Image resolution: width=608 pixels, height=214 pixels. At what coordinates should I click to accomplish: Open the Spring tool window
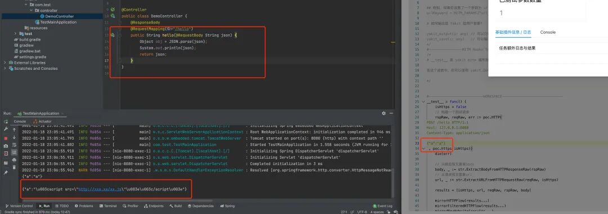[227, 206]
